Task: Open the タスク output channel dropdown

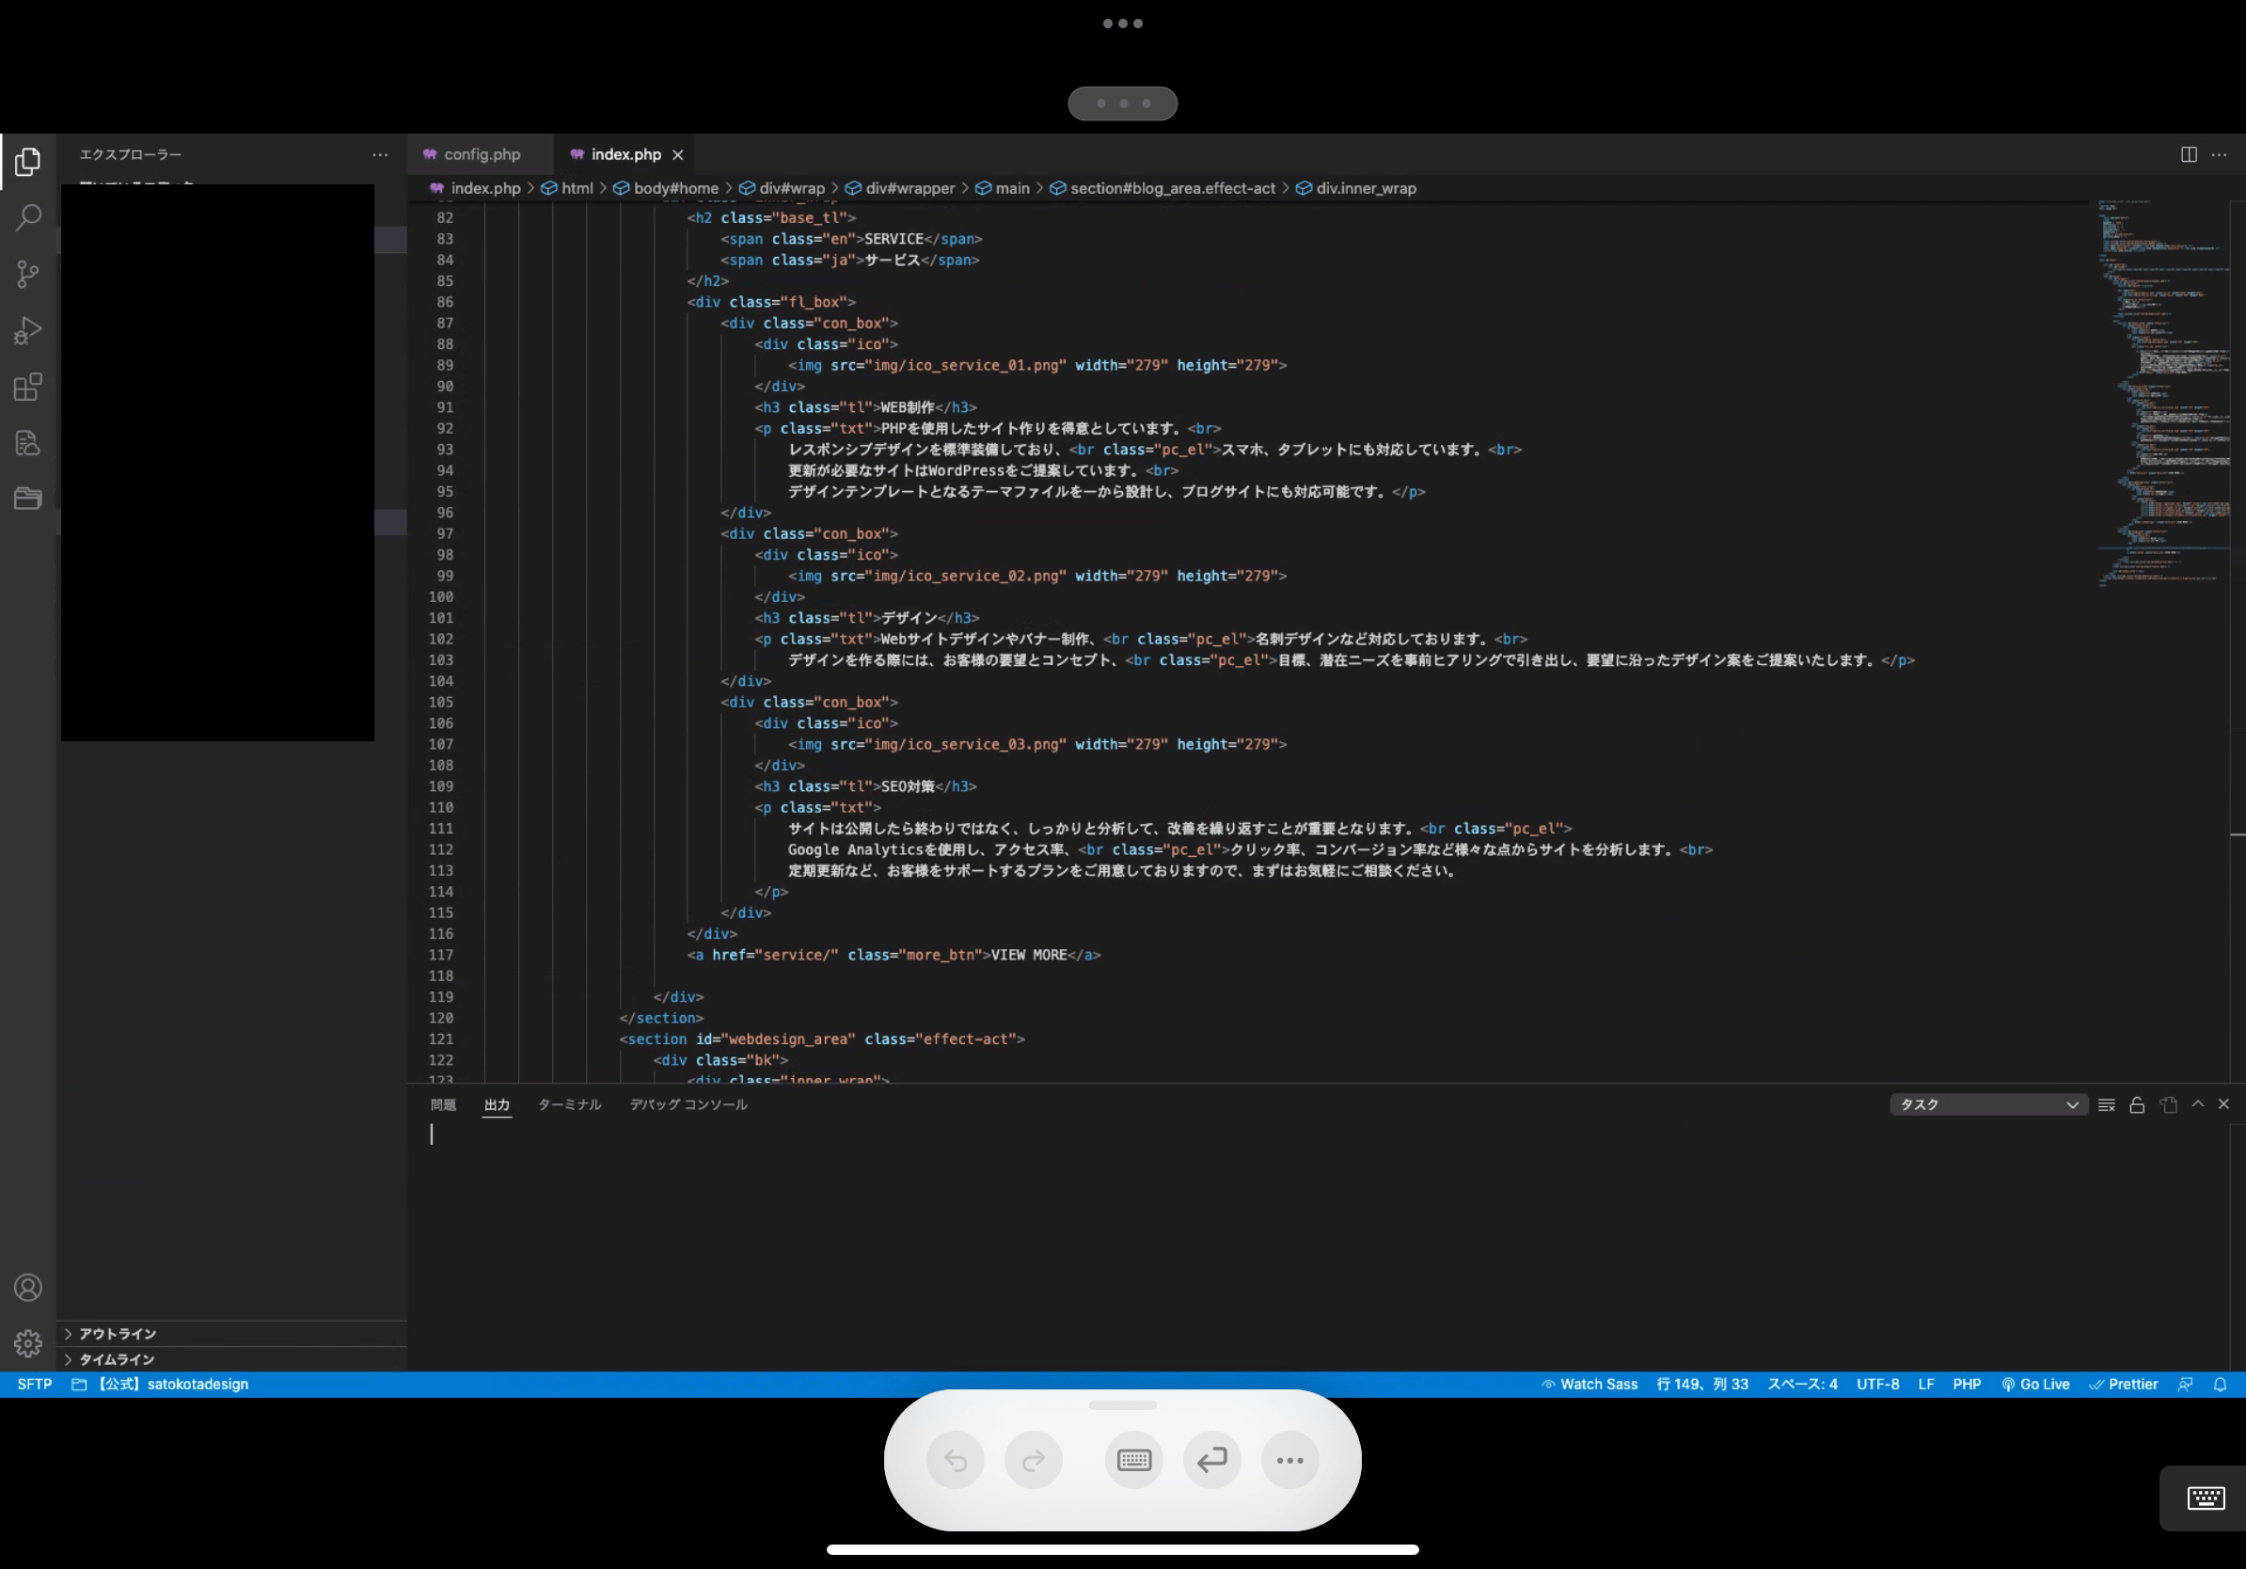Action: (1987, 1104)
